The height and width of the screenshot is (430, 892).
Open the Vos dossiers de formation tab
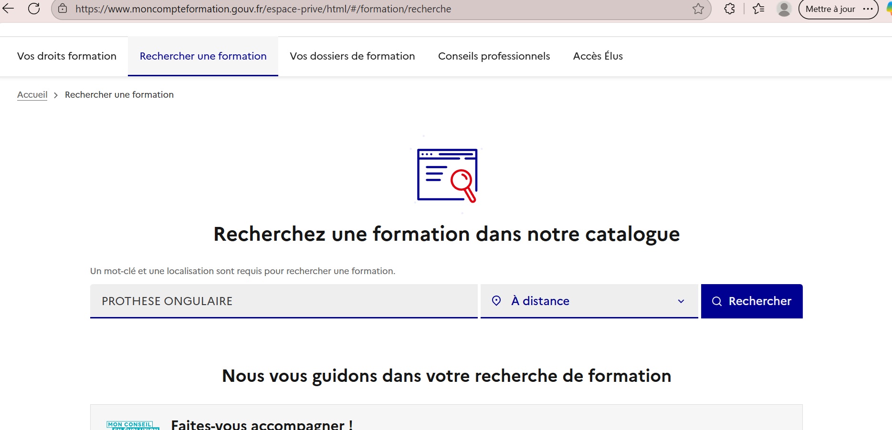(352, 56)
